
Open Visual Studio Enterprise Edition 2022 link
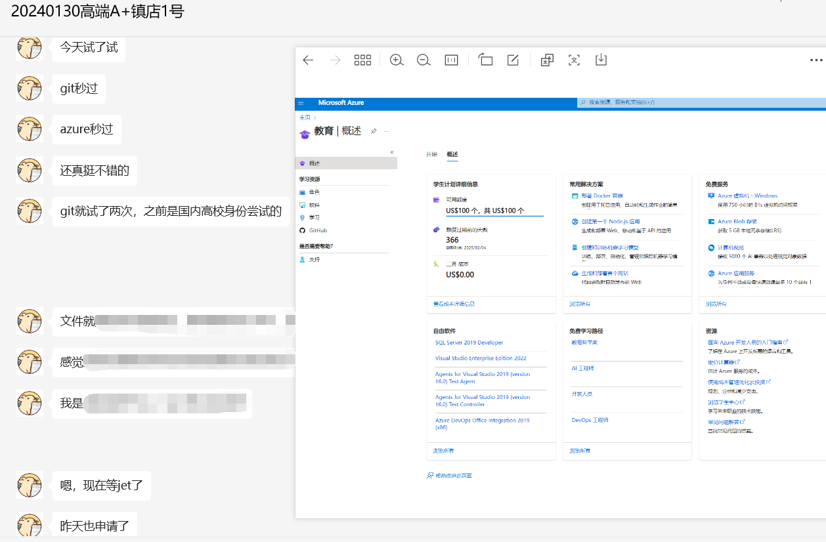pyautogui.click(x=481, y=358)
